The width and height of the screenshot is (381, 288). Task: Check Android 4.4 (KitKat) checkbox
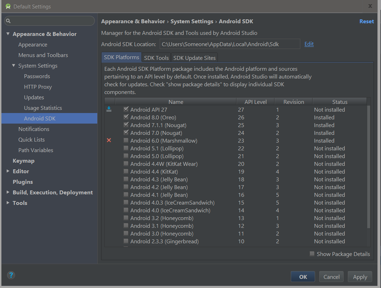[x=126, y=171]
